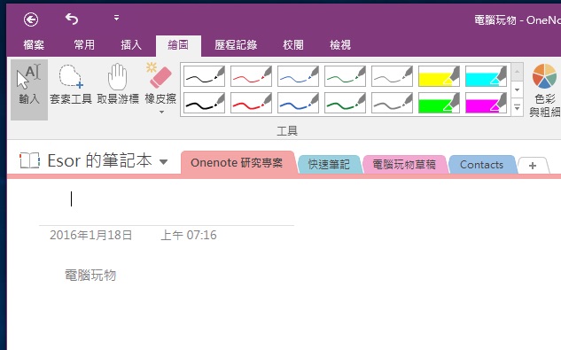Viewport: 561px width, 350px height.
Task: Choose the green highlighter
Action: 439,103
